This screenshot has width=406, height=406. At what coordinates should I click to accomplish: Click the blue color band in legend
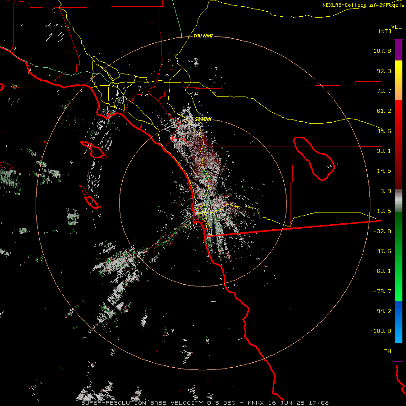(398, 322)
